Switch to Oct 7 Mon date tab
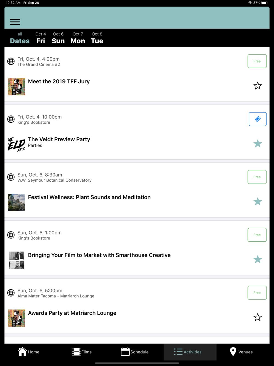This screenshot has width=274, height=366. pyautogui.click(x=78, y=38)
